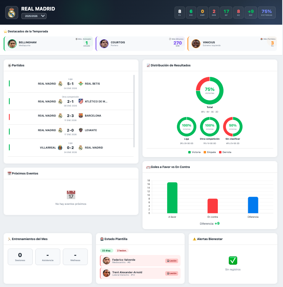
Task: Click the 17 GF stat box
Action: (226, 13)
